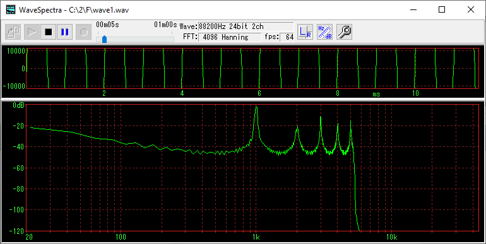Click the 1 kHz peak in the spectrum
This screenshot has width=486, height=244.
click(256, 108)
